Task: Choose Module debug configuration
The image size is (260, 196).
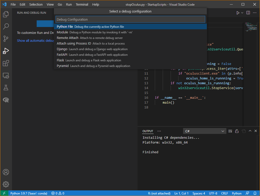Action: click(130, 32)
